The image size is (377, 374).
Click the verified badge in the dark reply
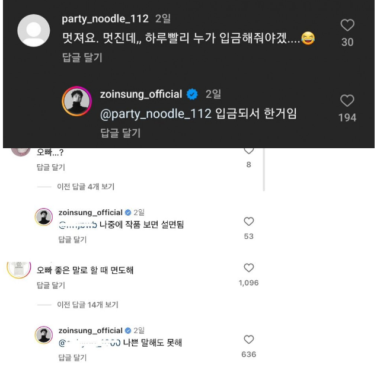193,94
